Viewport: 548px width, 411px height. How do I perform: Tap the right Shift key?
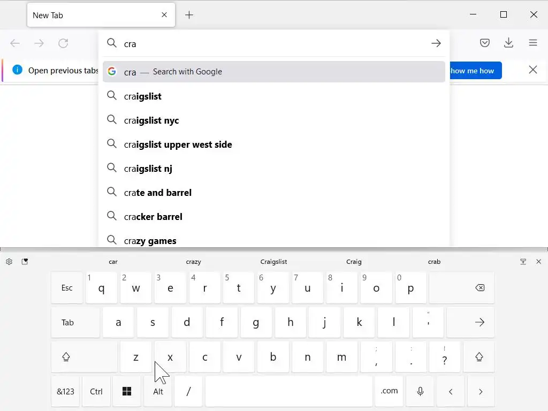[479, 357]
